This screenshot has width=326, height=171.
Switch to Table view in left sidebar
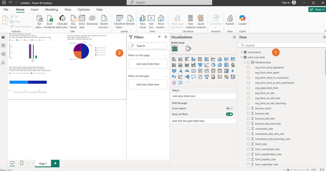tap(3, 46)
